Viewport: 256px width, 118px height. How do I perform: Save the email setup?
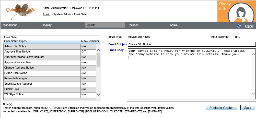click(x=248, y=108)
